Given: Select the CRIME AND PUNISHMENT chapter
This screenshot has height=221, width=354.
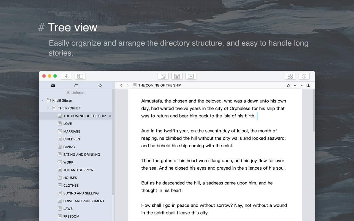Looking at the screenshot, I should (x=84, y=201).
